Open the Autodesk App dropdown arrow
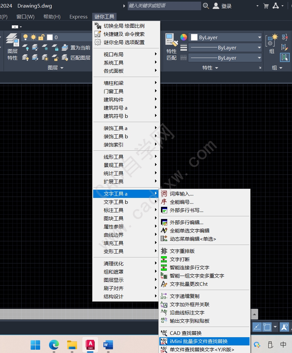The height and width of the screenshot is (353, 292). tap(282, 6)
